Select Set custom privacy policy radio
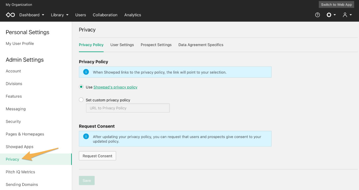Image resolution: width=359 pixels, height=190 pixels. click(81, 100)
